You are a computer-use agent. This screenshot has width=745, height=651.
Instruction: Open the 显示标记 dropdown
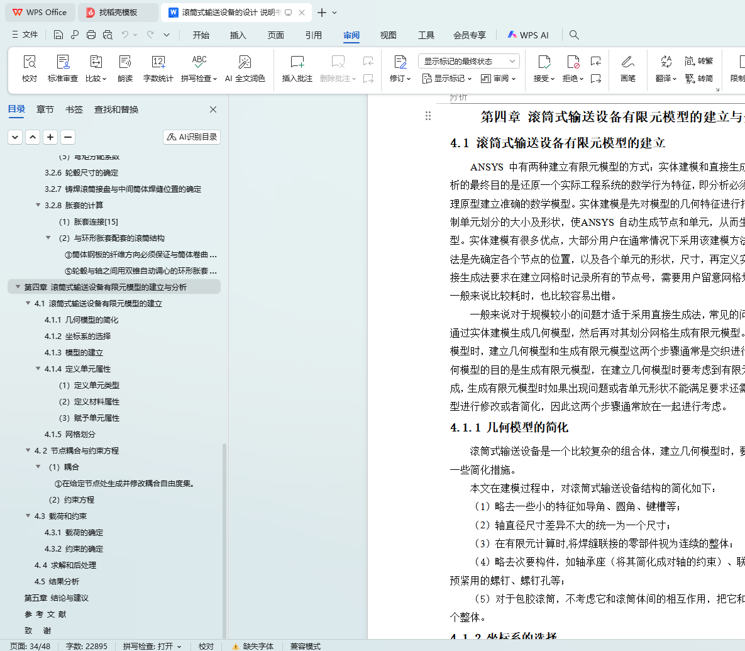pos(446,79)
